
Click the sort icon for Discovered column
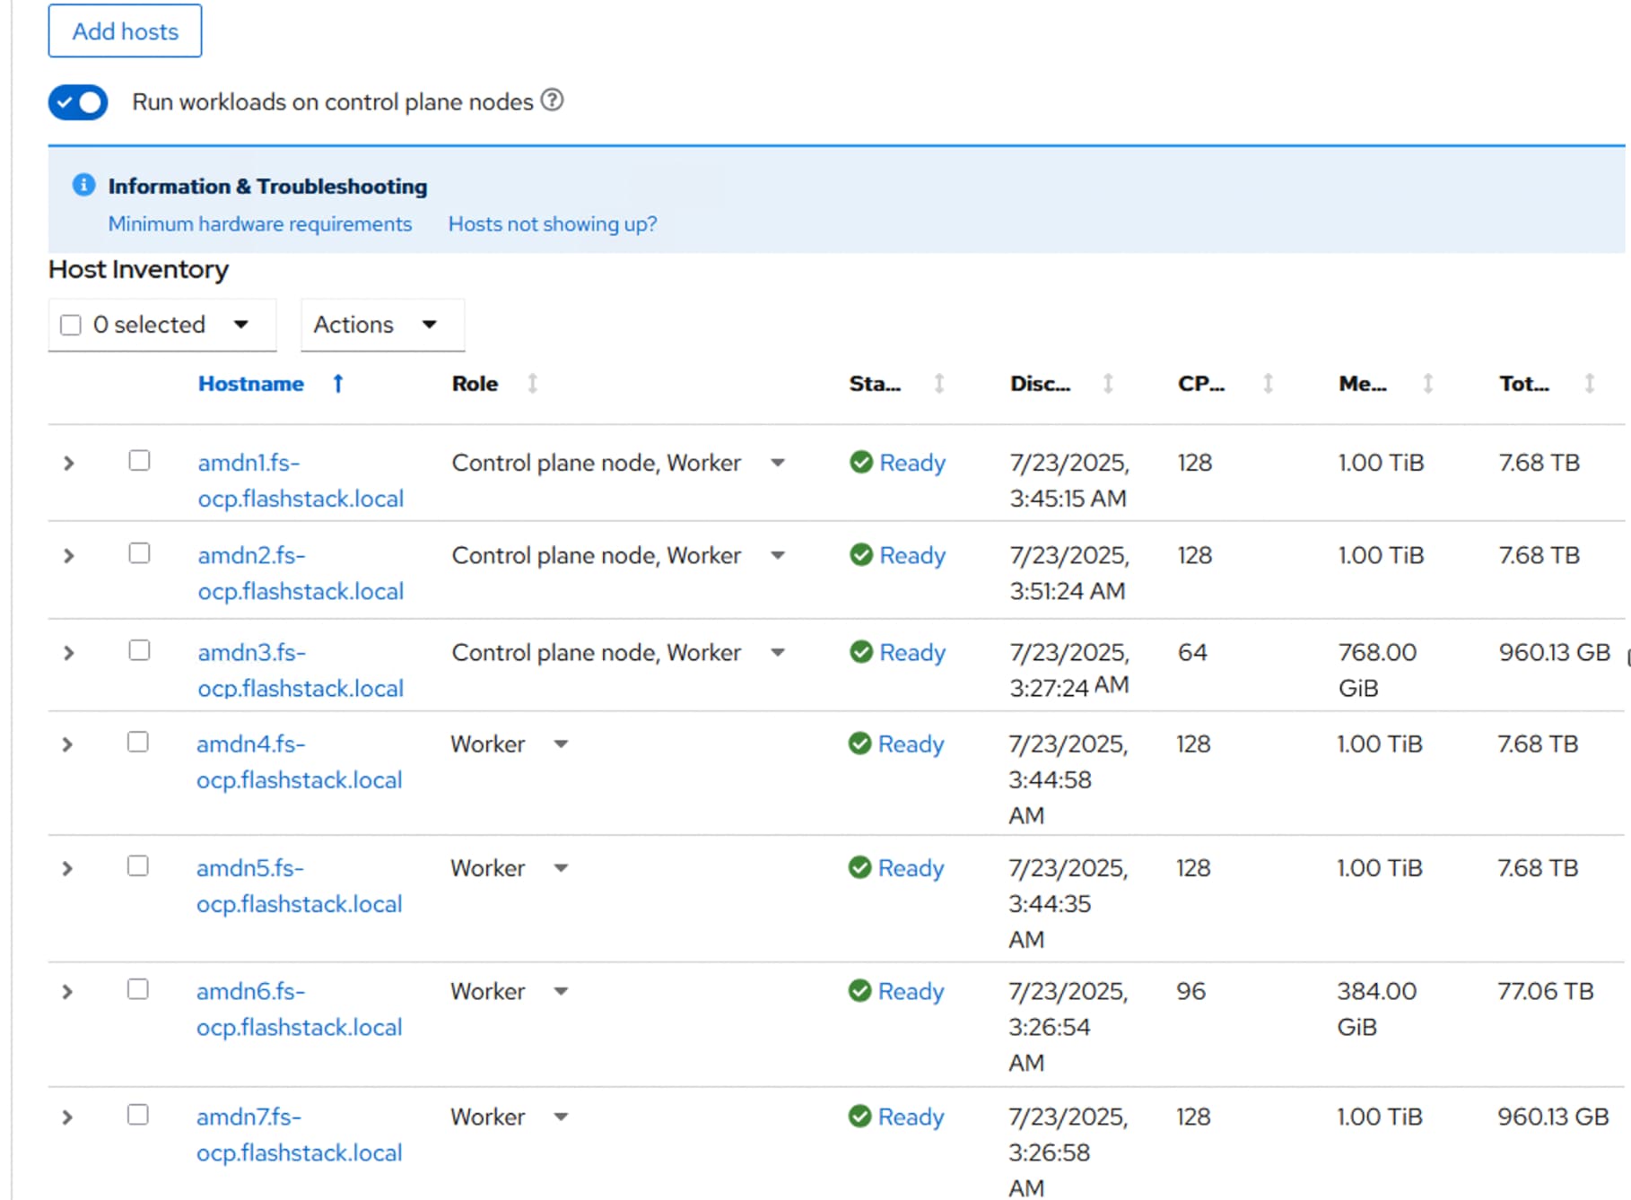pyautogui.click(x=1108, y=384)
